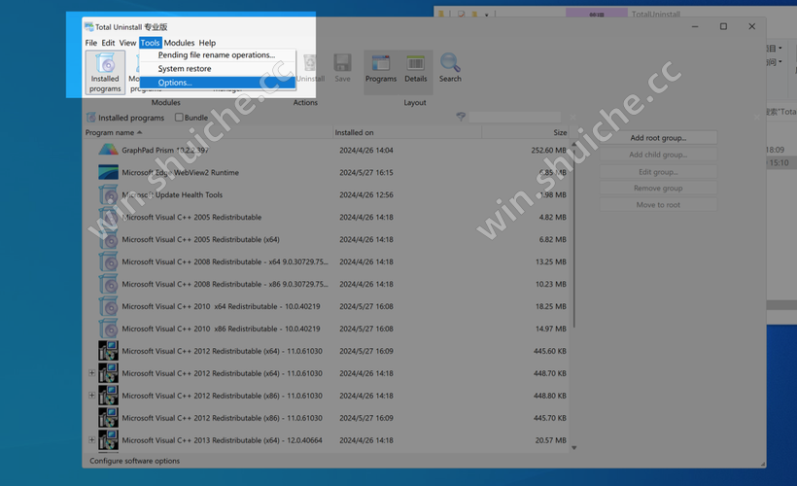Expand the Visual C++ 2012 (x86) row dated 2024/4/26

point(91,396)
